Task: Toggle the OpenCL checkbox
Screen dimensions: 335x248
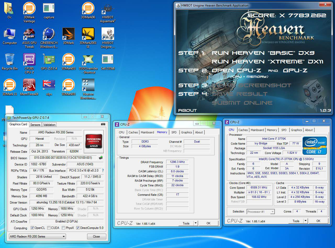Action: (x=32, y=228)
